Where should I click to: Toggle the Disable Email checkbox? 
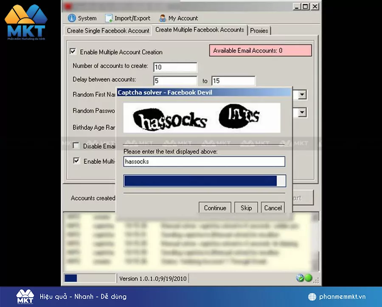76,146
